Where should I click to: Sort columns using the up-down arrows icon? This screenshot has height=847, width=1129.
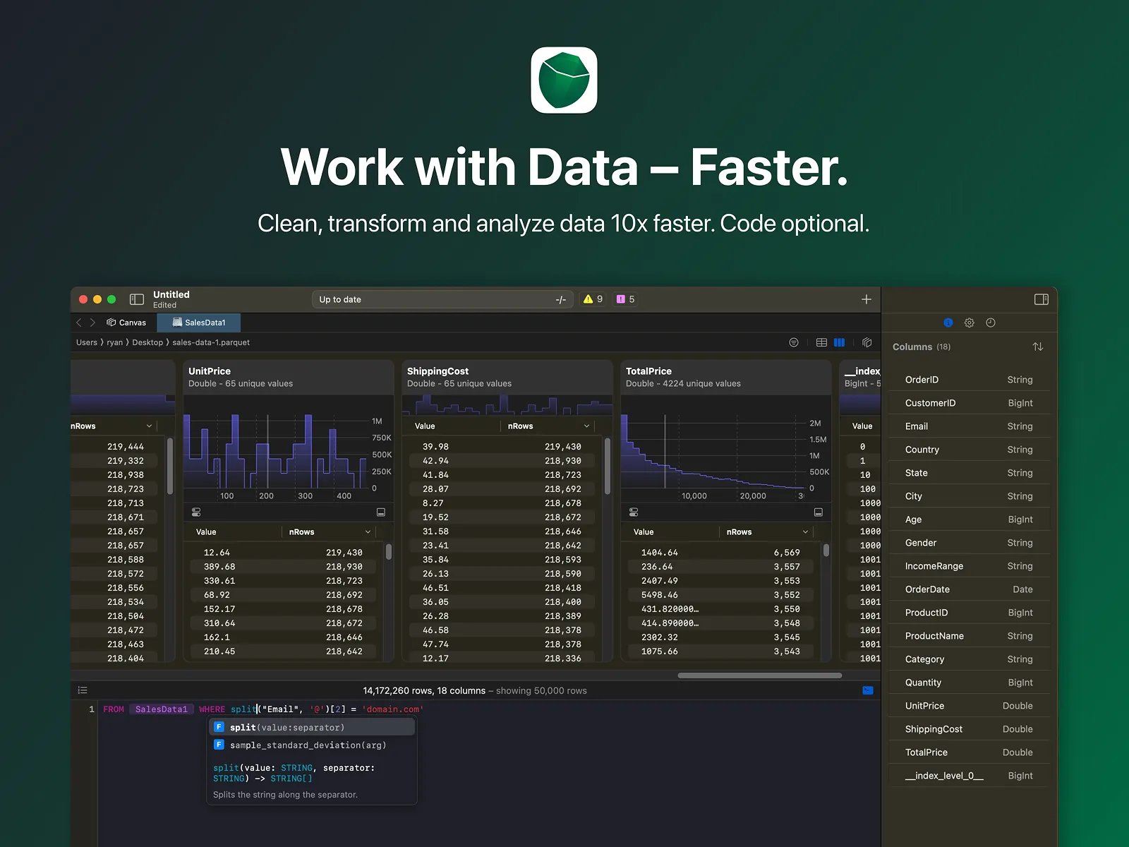click(x=1038, y=347)
